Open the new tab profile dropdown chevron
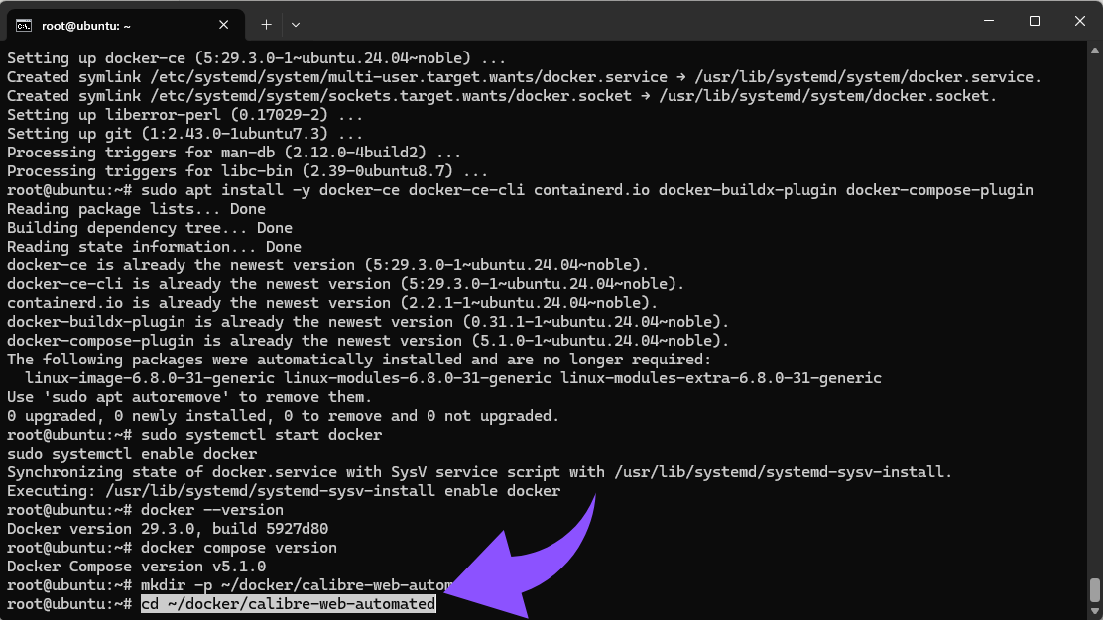 point(296,24)
